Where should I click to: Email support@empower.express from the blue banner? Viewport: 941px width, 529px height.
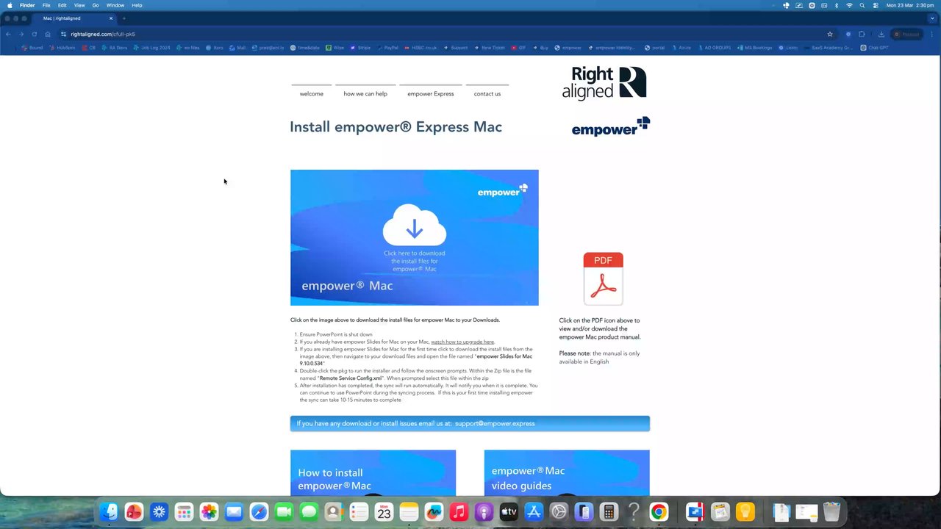(495, 423)
